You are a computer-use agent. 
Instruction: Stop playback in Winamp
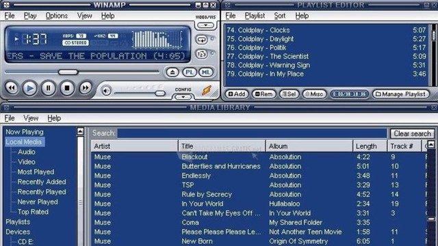click(x=67, y=88)
